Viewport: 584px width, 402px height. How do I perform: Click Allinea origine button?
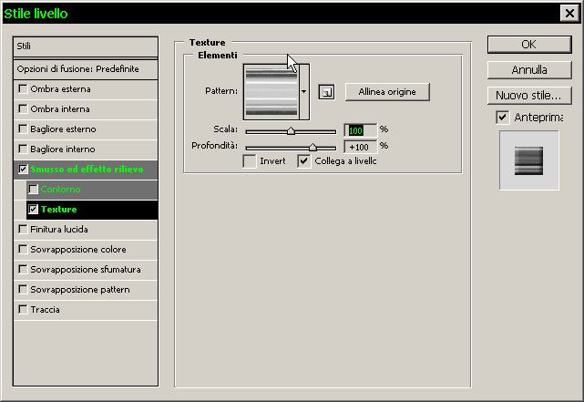(387, 92)
